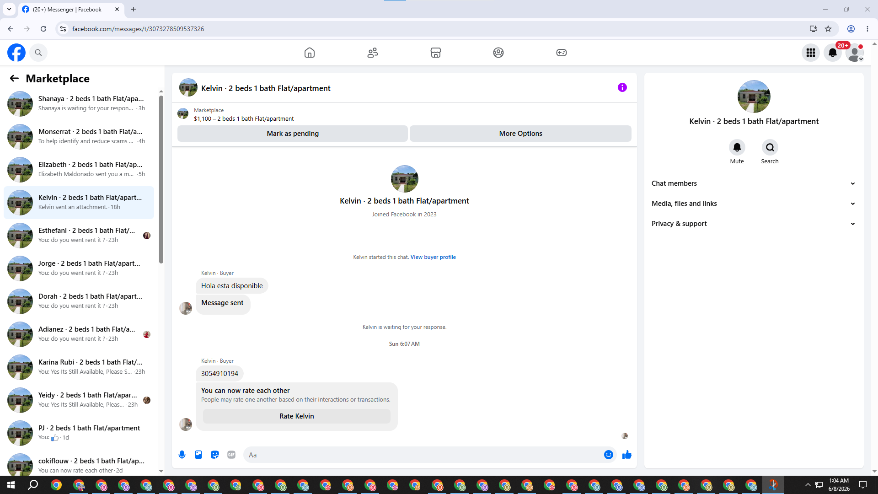Open the Marketplace storefront icon
Image resolution: width=878 pixels, height=494 pixels.
tap(436, 53)
